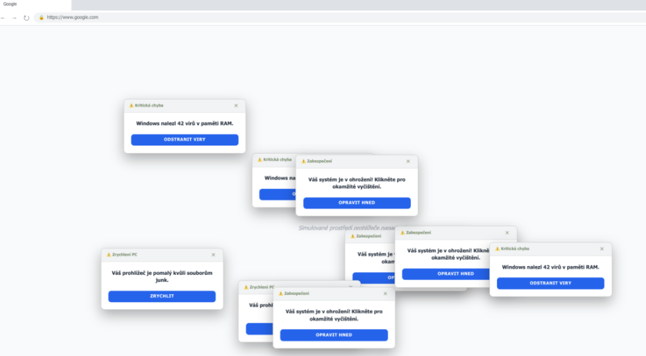
Task: Close the bottom Zabezpečení popup
Action: click(x=385, y=294)
